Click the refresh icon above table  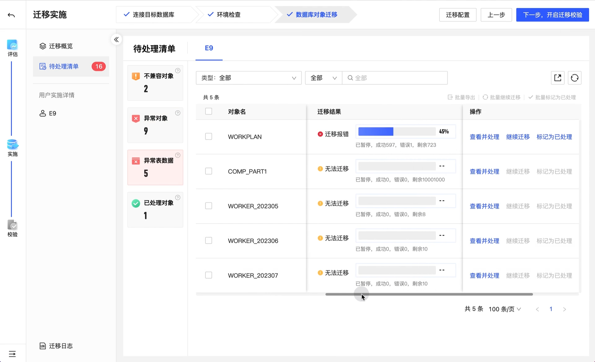pos(575,78)
